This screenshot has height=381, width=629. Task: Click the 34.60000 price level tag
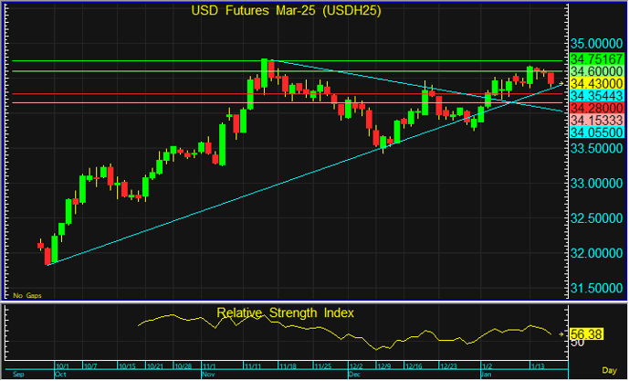[x=591, y=71]
